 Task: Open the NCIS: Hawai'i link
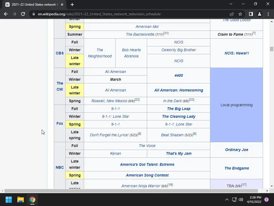pyautogui.click(x=237, y=53)
